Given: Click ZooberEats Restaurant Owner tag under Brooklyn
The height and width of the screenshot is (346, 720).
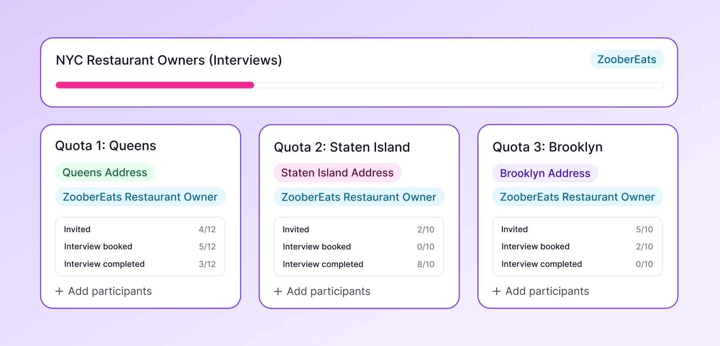Looking at the screenshot, I should (578, 197).
